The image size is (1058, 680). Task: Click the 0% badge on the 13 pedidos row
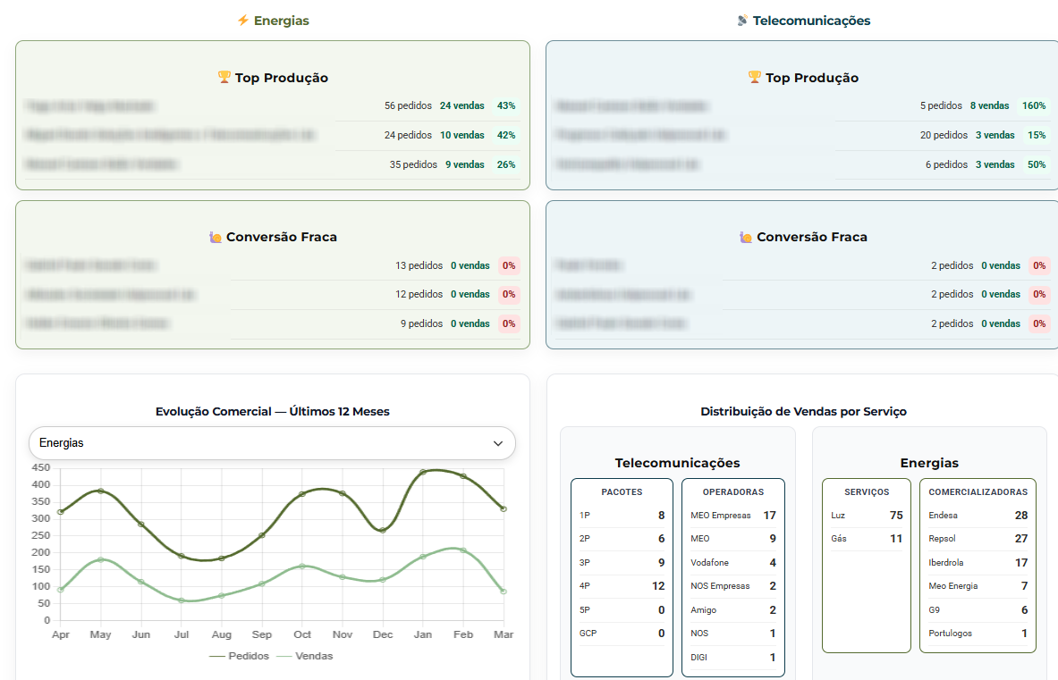509,265
